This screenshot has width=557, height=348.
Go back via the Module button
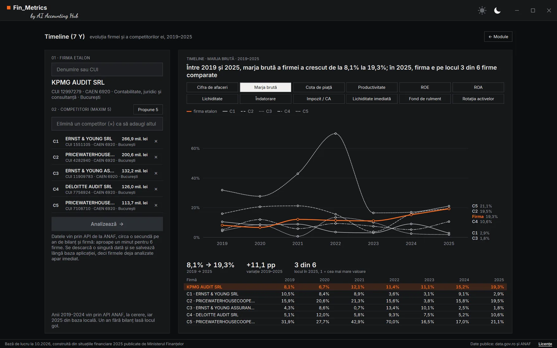click(498, 37)
